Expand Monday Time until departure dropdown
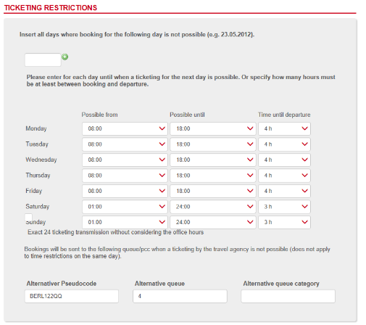The image size is (366, 325). click(284, 128)
